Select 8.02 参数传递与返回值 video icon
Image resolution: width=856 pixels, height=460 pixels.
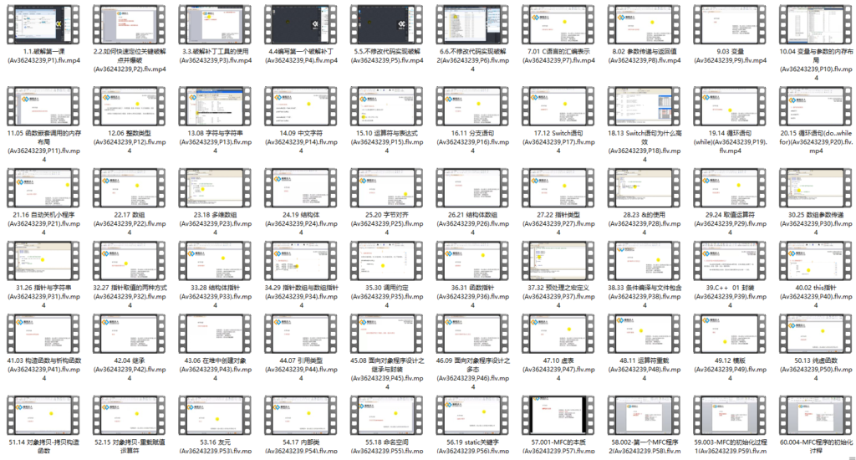click(x=645, y=24)
